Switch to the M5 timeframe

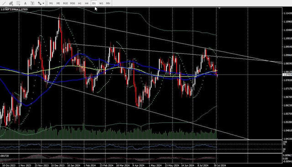(58, 3)
